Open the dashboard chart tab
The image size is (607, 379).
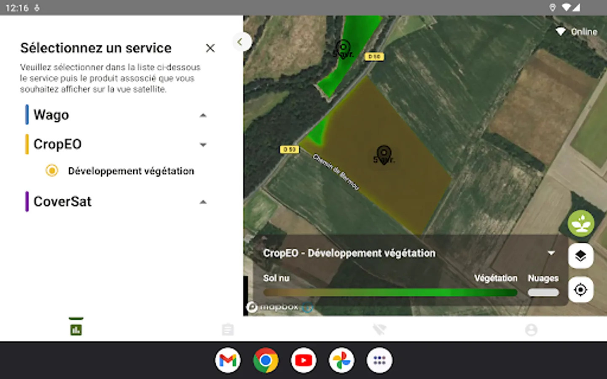pos(76,329)
